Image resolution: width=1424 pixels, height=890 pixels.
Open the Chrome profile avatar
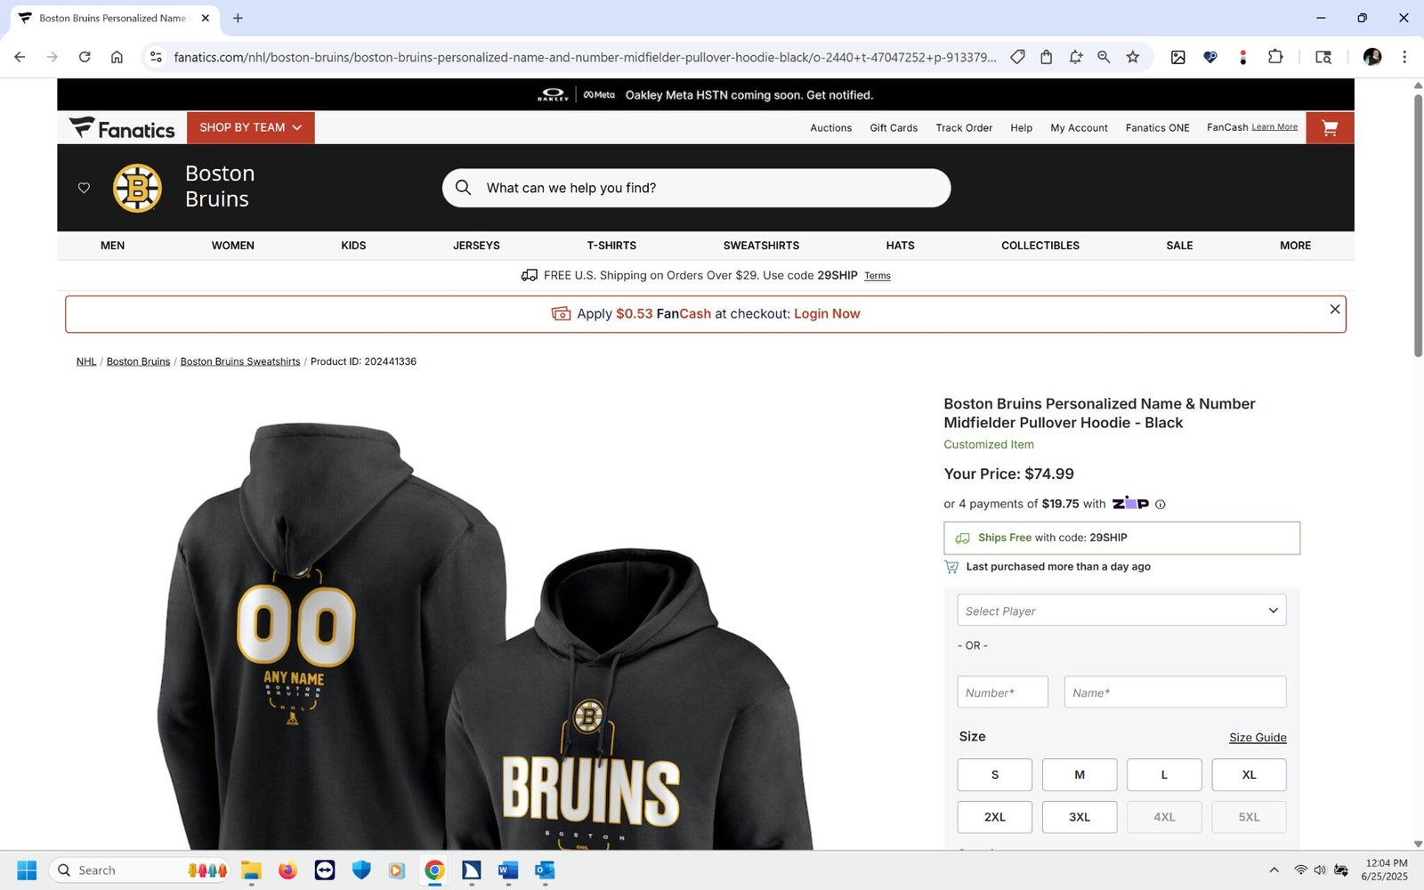pyautogui.click(x=1371, y=57)
